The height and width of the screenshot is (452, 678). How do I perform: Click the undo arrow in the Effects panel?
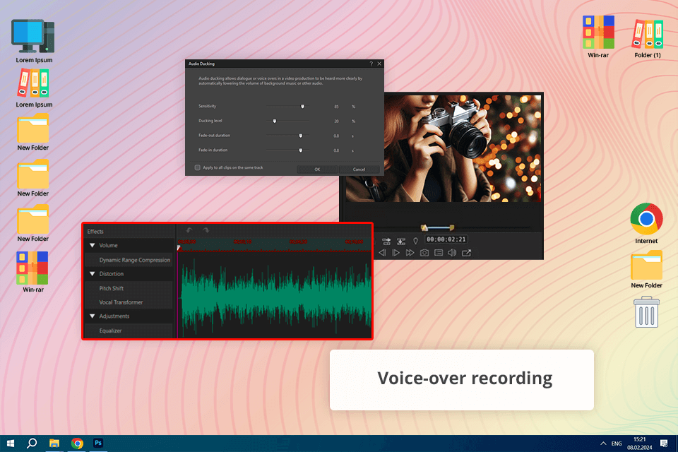click(x=189, y=230)
